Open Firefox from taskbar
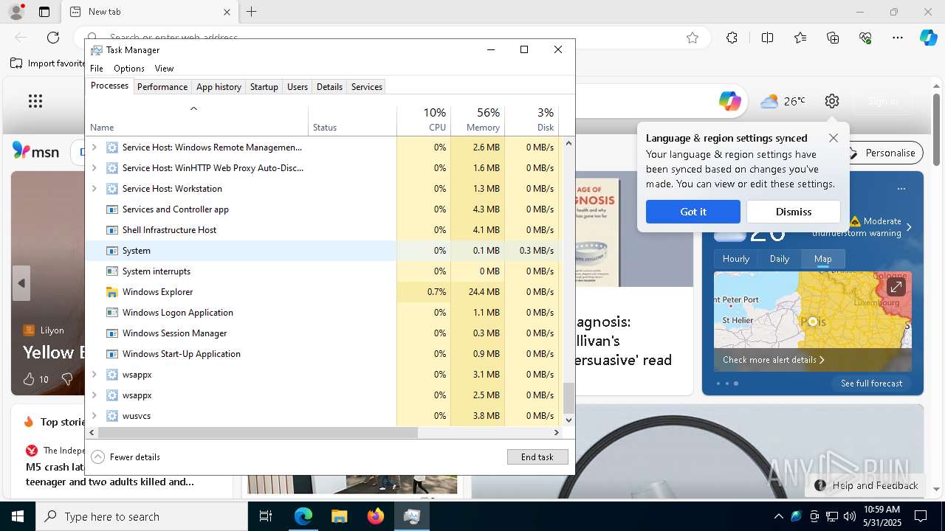 click(375, 516)
